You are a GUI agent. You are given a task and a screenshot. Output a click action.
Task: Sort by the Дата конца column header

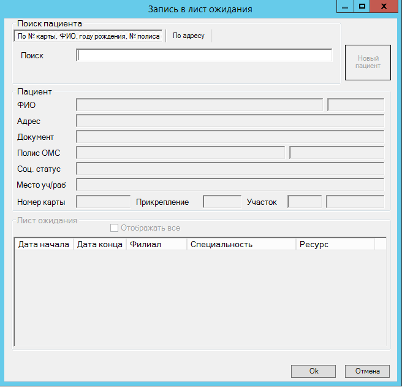click(x=99, y=244)
